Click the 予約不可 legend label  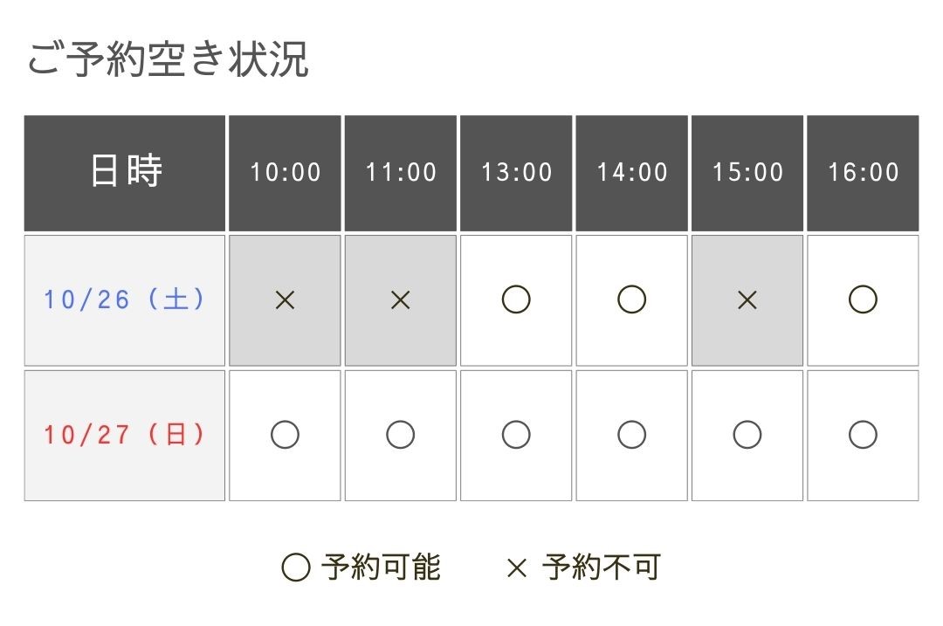click(601, 568)
